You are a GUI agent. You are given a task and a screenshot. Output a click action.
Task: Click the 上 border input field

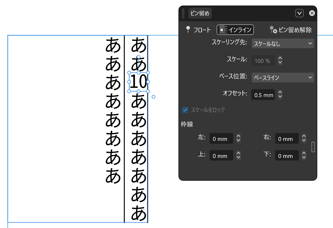(x=221, y=155)
